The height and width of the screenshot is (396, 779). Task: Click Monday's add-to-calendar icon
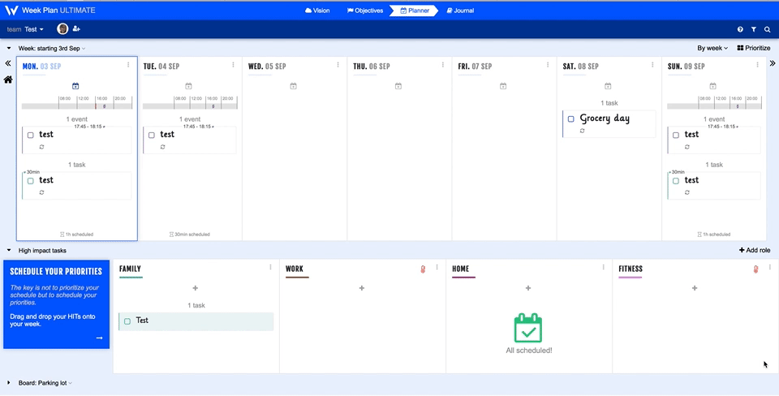(75, 86)
